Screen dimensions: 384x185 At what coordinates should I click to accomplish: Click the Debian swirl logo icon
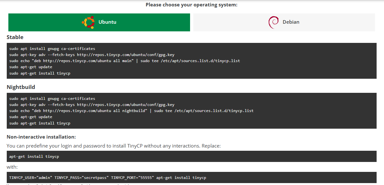click(273, 22)
